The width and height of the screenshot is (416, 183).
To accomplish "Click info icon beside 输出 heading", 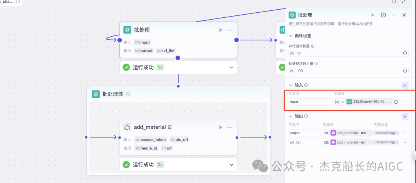I will pyautogui.click(x=306, y=116).
